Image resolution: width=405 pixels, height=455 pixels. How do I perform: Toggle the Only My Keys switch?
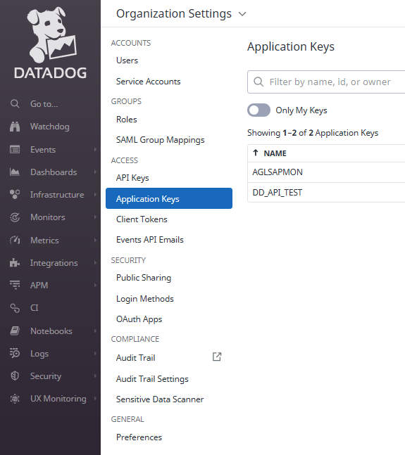point(258,110)
